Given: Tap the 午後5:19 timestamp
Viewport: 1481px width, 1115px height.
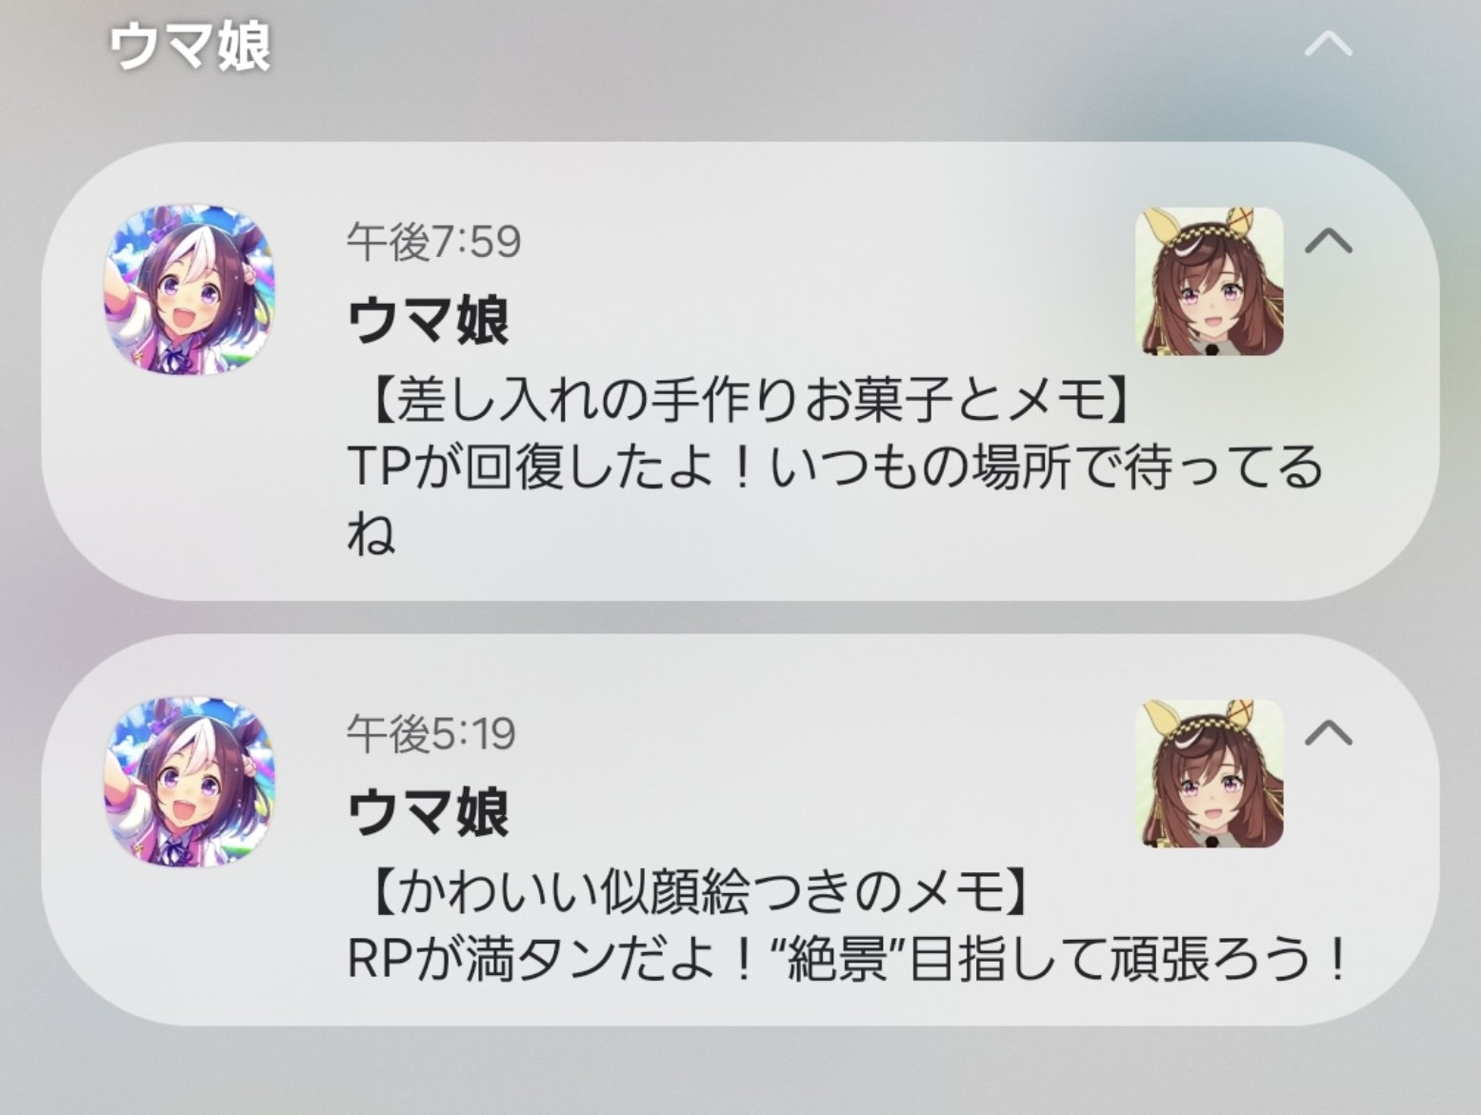Looking at the screenshot, I should coord(430,733).
